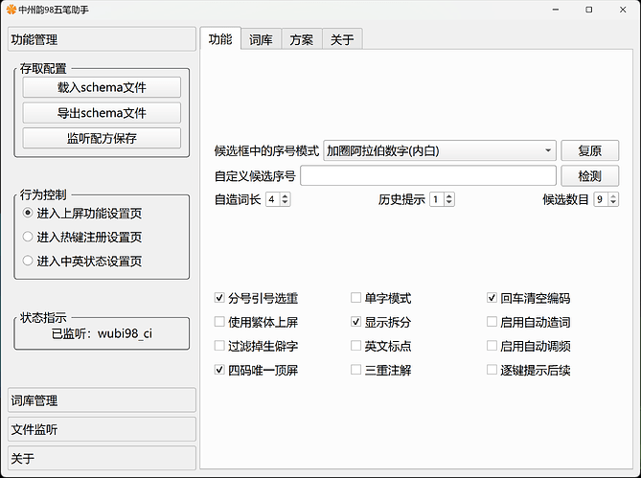Click the 自定义候选序号 text field
The image size is (641, 478).
click(x=427, y=175)
